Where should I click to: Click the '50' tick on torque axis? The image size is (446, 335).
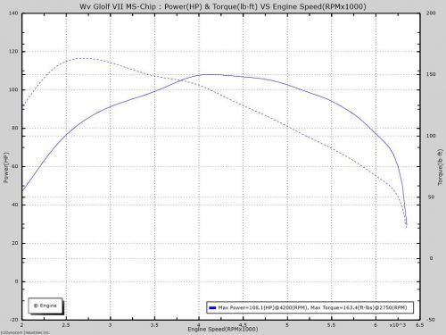[x=431, y=197]
